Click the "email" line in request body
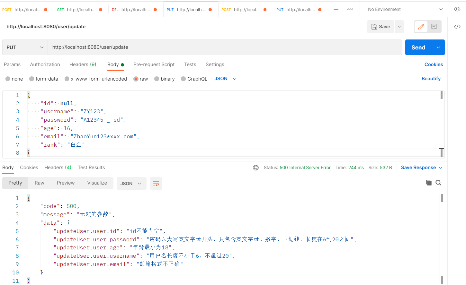The height and width of the screenshot is (285, 466). [90, 137]
